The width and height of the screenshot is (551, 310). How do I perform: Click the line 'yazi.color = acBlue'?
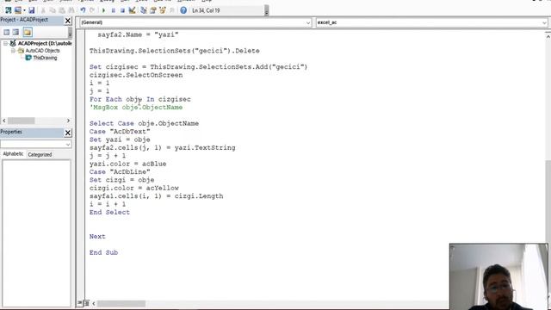tap(128, 164)
